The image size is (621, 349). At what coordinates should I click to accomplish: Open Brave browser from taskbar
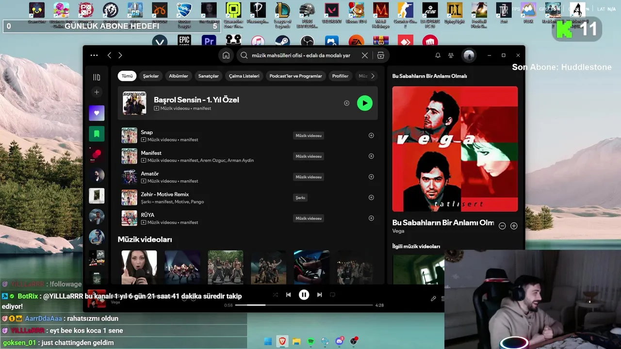tap(282, 342)
